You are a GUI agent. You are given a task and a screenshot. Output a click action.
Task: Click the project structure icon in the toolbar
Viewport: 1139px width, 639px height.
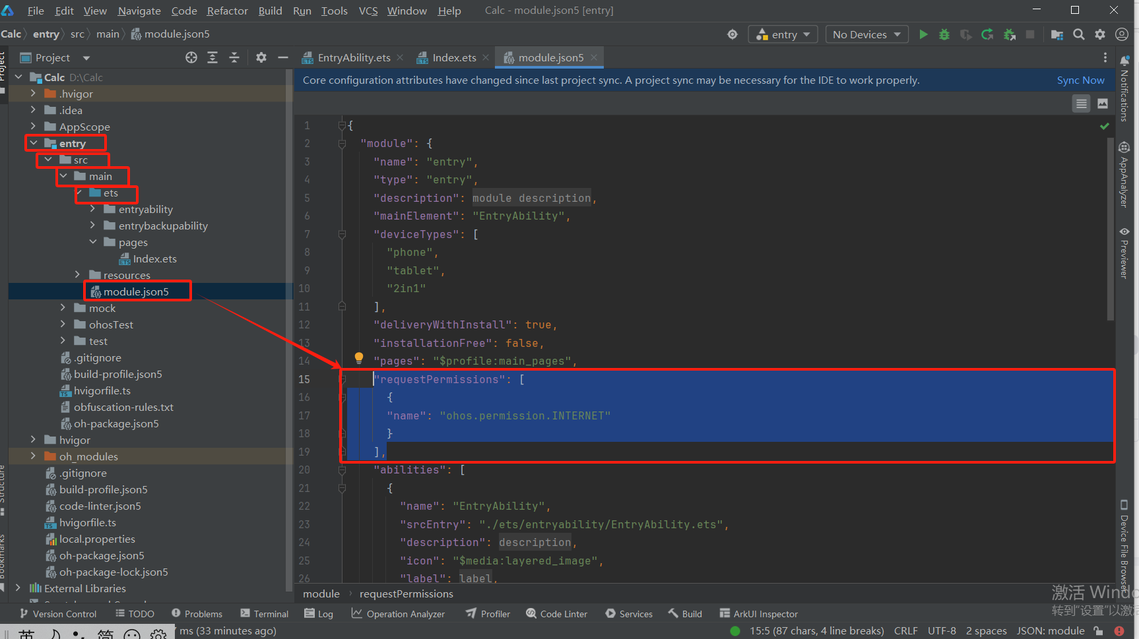coord(1057,34)
